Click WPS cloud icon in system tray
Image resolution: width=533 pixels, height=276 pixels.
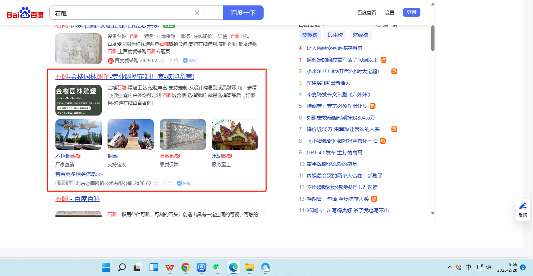[x=458, y=267]
